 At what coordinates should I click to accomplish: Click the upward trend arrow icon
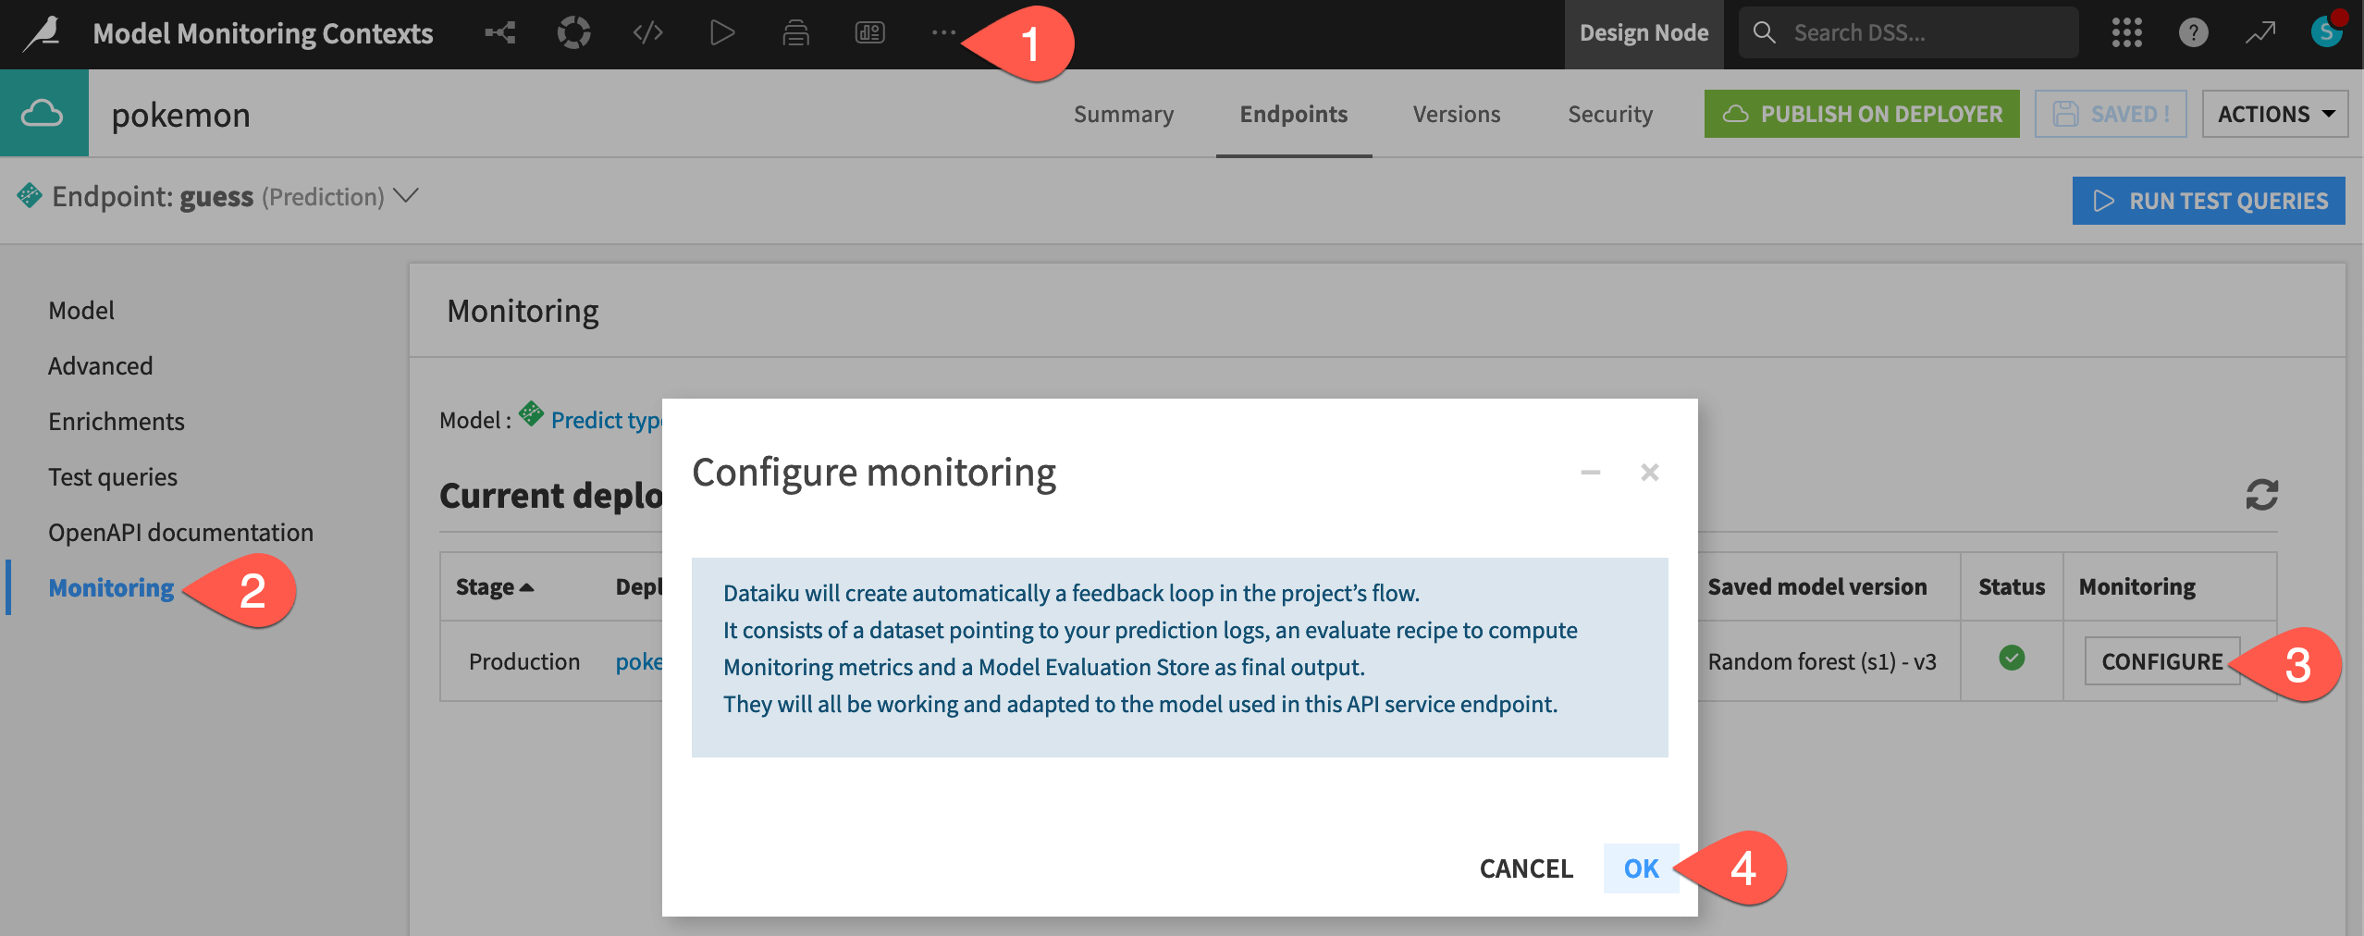(2260, 32)
